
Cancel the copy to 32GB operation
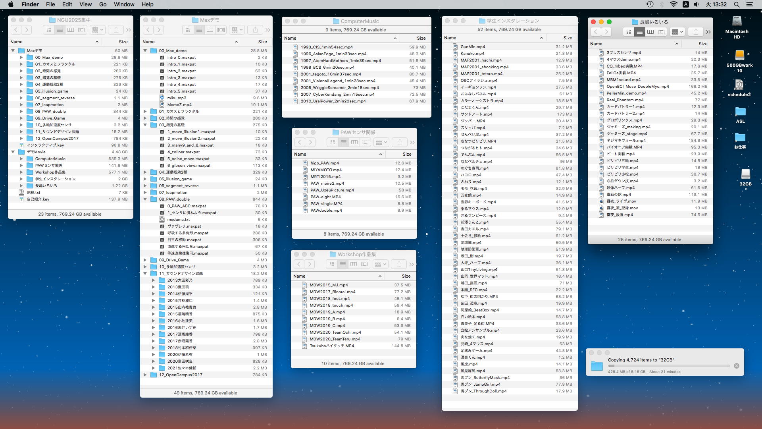point(737,366)
